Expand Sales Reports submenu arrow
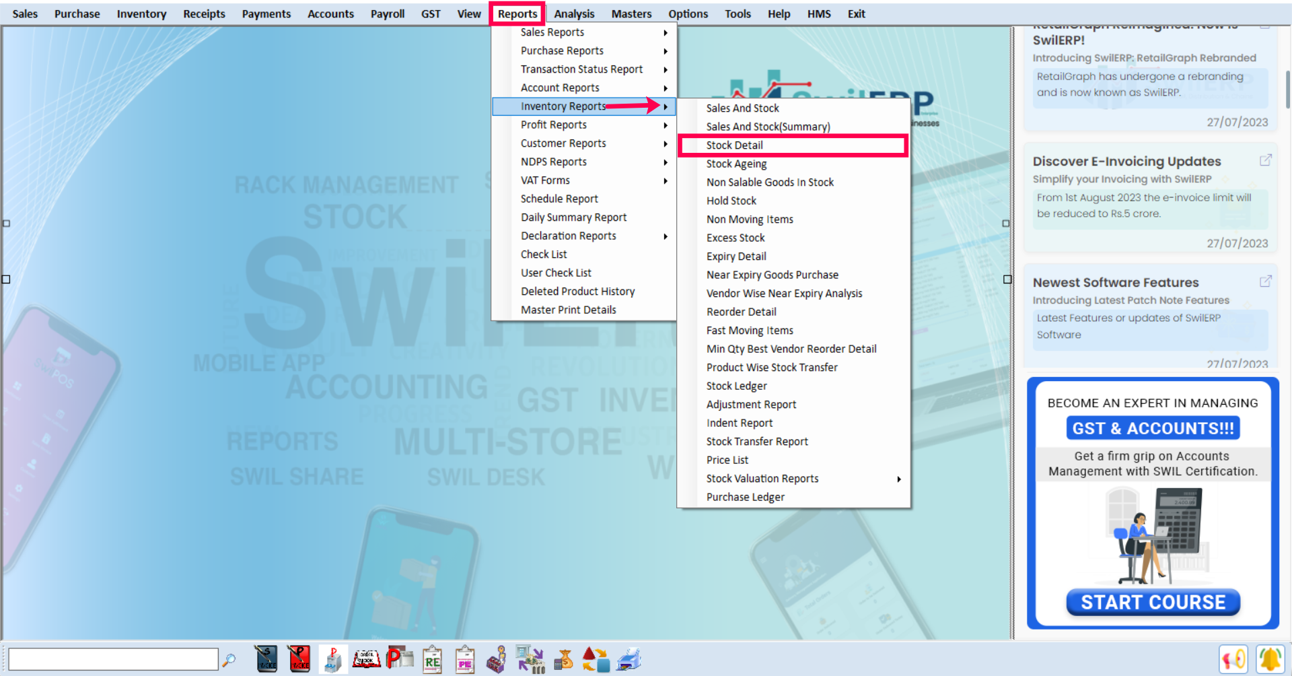 (666, 33)
